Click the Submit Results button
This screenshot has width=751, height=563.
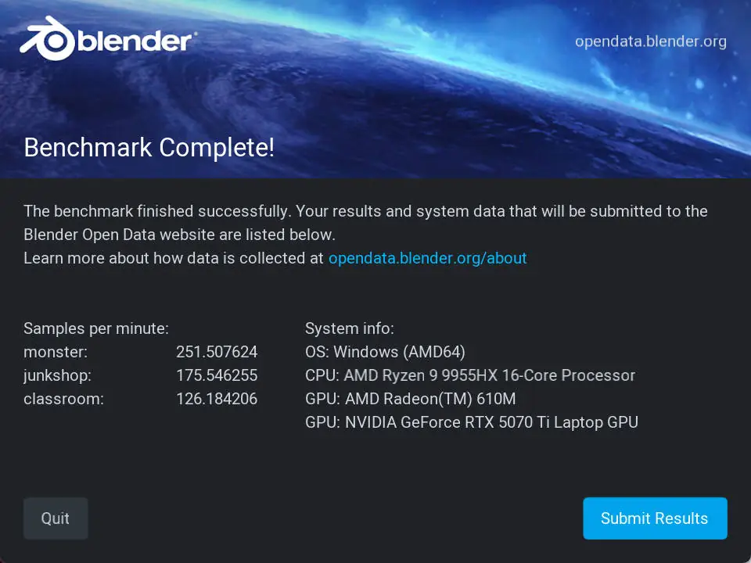coord(654,518)
